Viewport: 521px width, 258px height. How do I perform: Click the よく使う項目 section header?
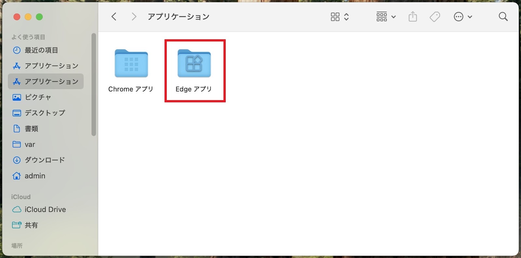coord(28,37)
